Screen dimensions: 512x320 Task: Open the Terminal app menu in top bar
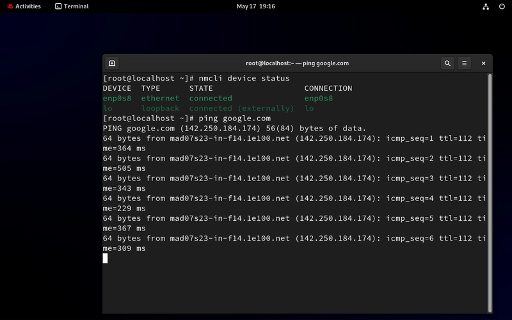click(x=72, y=6)
